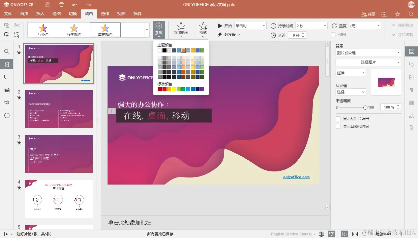Image resolution: width=418 pixels, height=238 pixels.
Task: Open the 从纹理 选择 dropdown
Action: click(x=351, y=92)
